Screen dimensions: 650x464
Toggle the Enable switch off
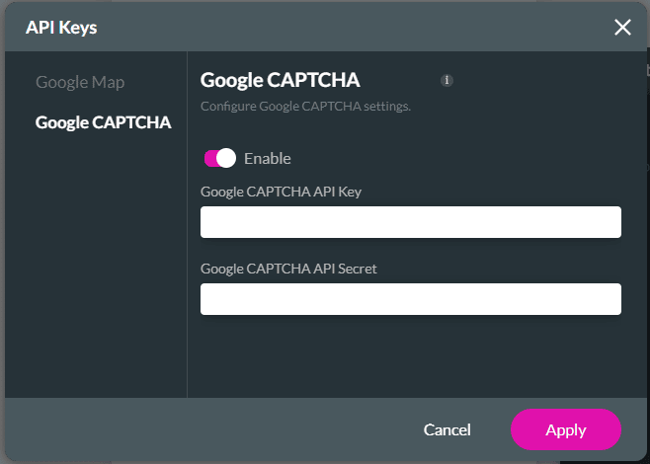(220, 158)
